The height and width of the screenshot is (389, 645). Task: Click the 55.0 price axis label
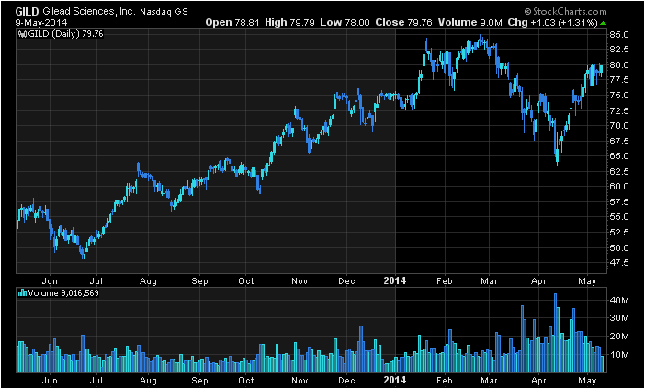click(619, 217)
